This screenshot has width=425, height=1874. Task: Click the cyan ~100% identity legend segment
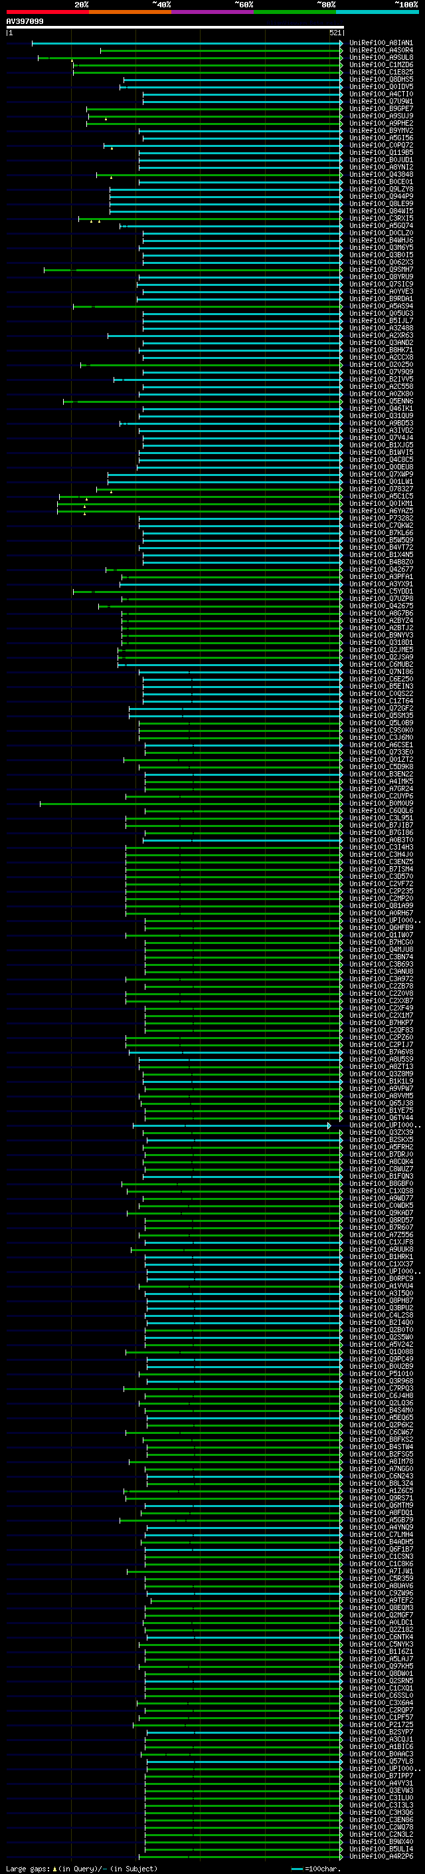point(378,12)
